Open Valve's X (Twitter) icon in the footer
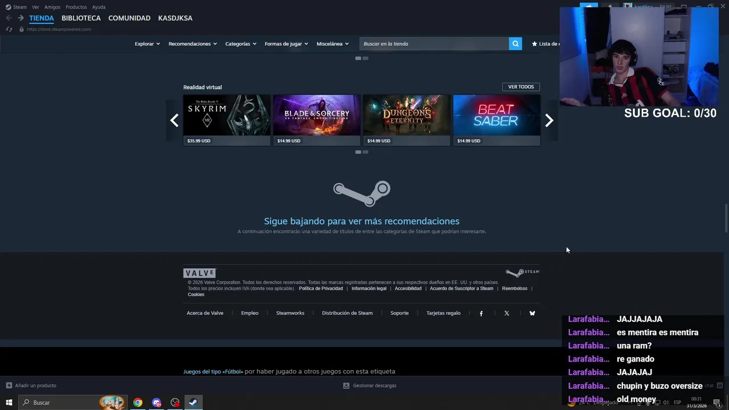This screenshot has height=410, width=729. [507, 313]
